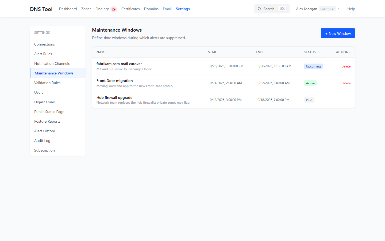The width and height of the screenshot is (385, 241).
Task: Click the STATUS column header
Action: (310, 52)
